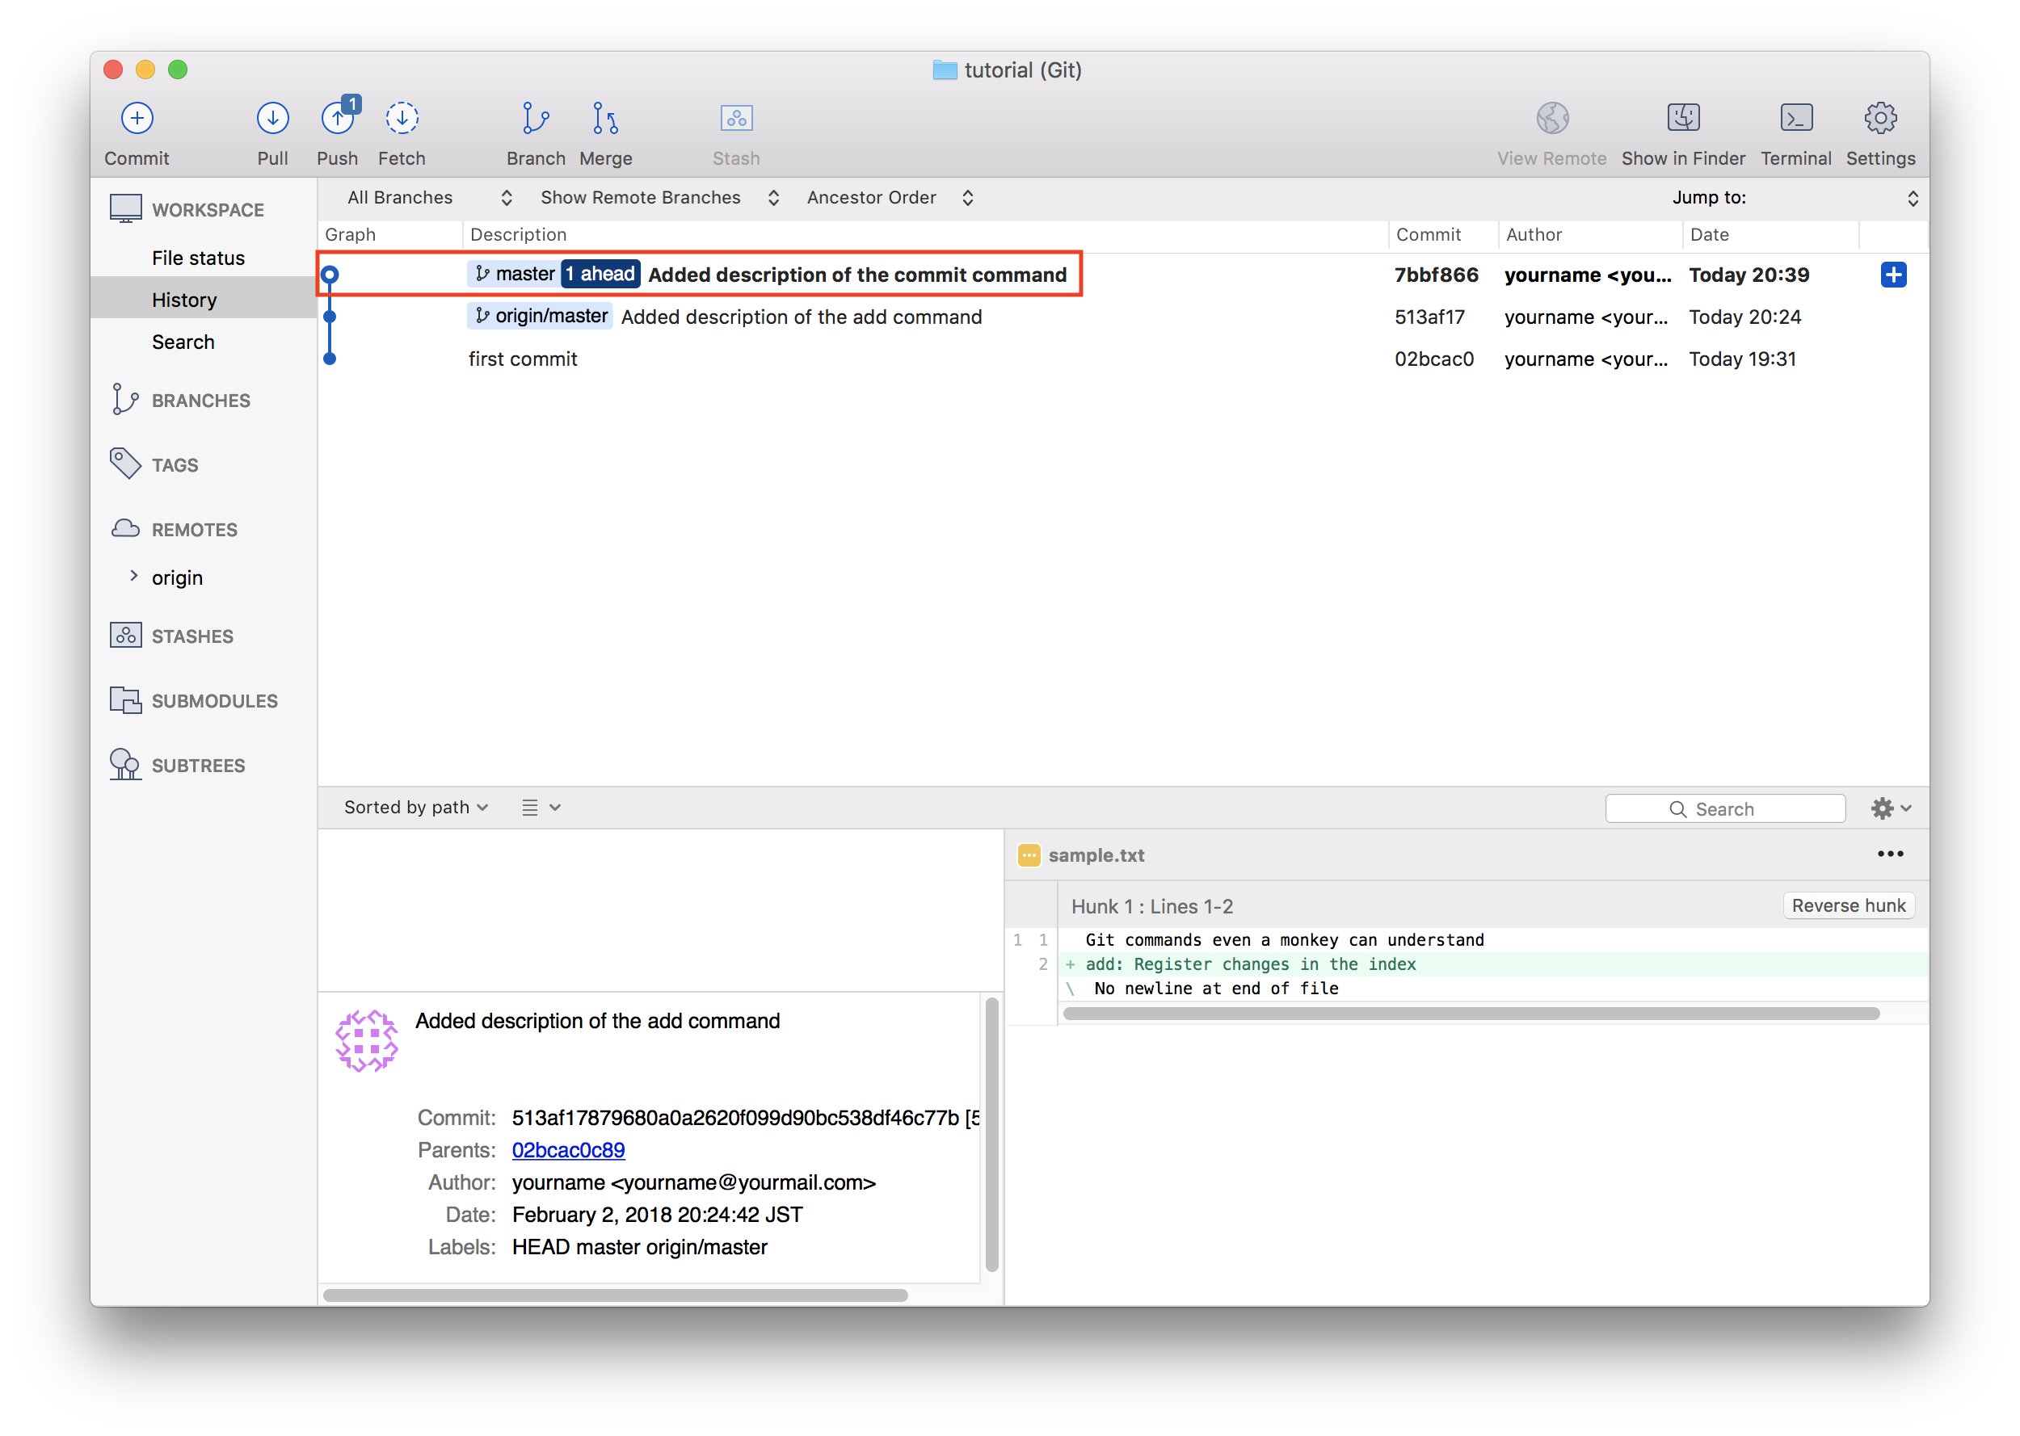Screen dimensions: 2020x1436
Task: Click commit hash 513af17
Action: click(x=1429, y=317)
